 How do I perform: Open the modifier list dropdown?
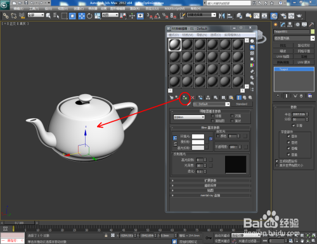pyautogui.click(x=294, y=38)
